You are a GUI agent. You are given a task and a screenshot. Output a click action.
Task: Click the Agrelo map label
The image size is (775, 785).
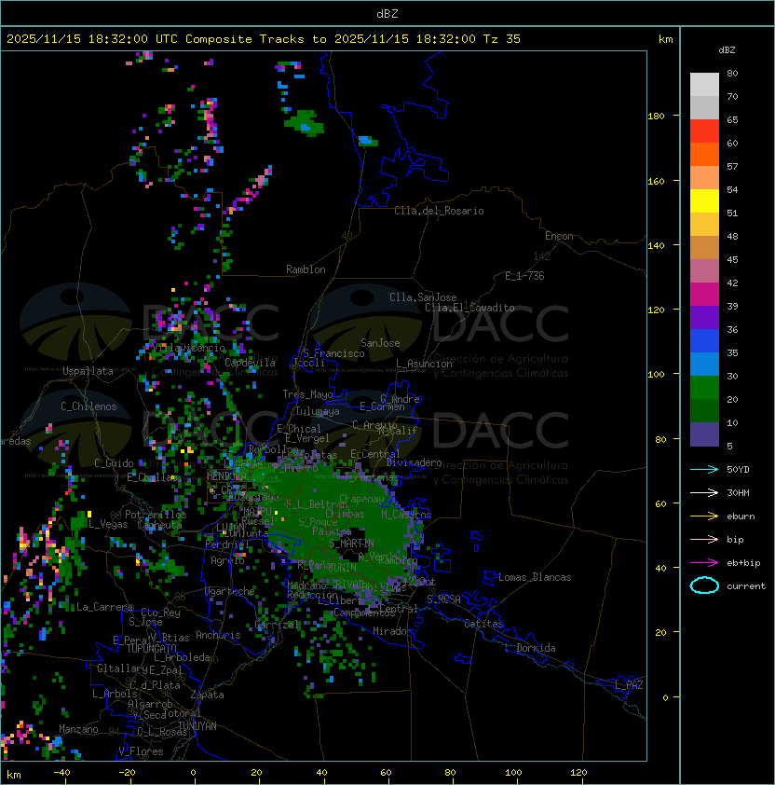[x=227, y=560]
